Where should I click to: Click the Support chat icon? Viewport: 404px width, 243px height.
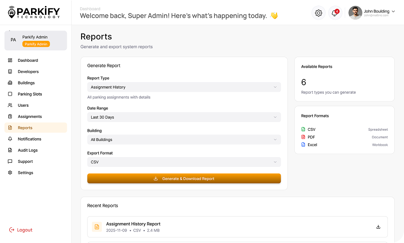pos(10,161)
